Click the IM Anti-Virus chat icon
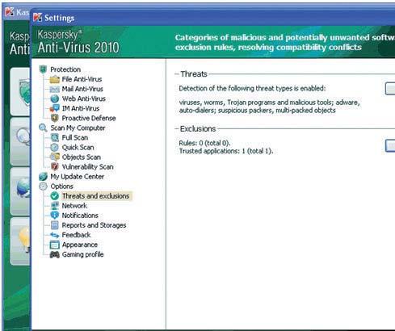 [x=54, y=108]
